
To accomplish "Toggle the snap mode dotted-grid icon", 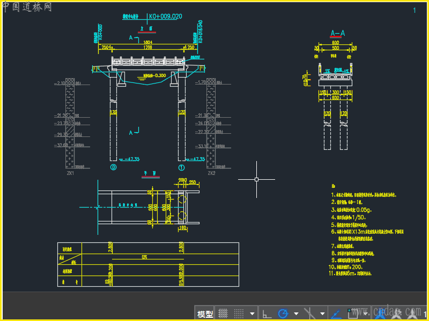I will coord(239,314).
